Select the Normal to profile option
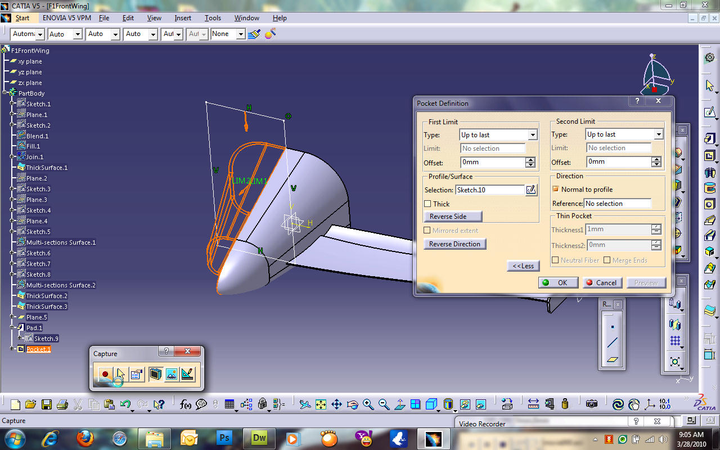 coord(556,189)
